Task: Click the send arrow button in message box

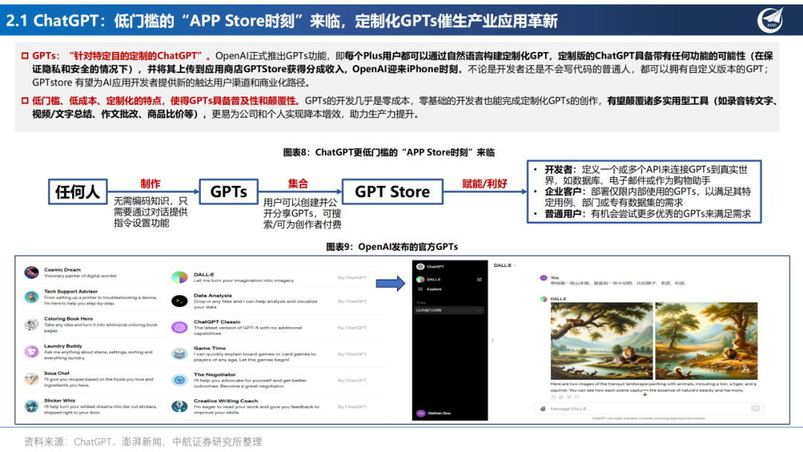Action: [755, 408]
